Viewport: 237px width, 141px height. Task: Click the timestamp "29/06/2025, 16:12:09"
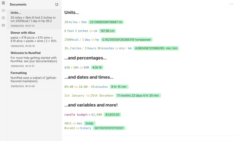(x=23, y=86)
